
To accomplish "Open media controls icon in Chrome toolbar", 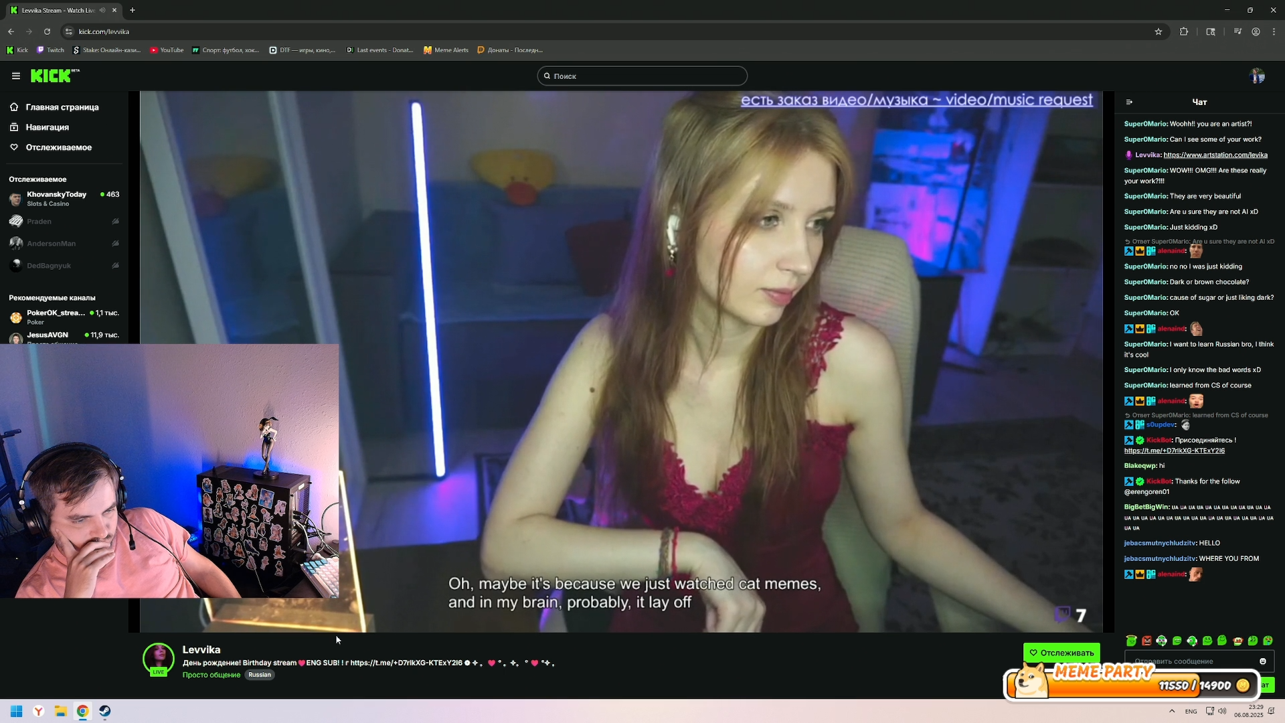I will pyautogui.click(x=1237, y=31).
